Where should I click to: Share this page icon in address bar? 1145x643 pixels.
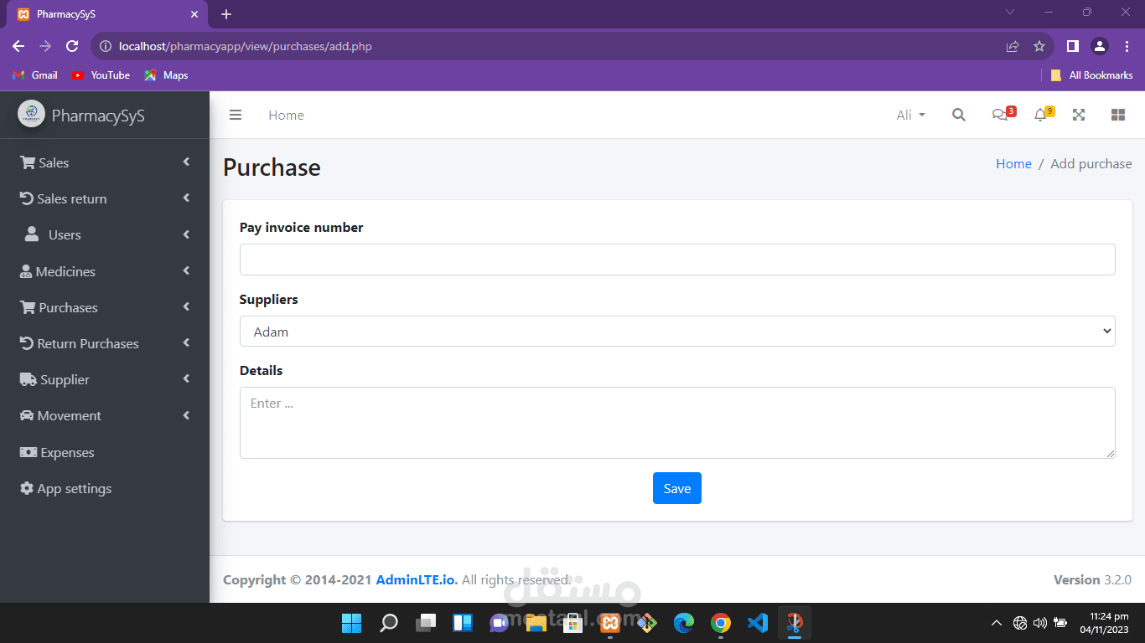pos(1013,46)
